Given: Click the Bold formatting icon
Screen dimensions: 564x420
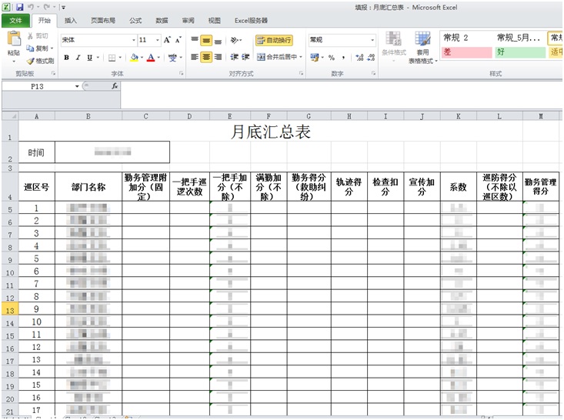Looking at the screenshot, I should pos(67,58).
